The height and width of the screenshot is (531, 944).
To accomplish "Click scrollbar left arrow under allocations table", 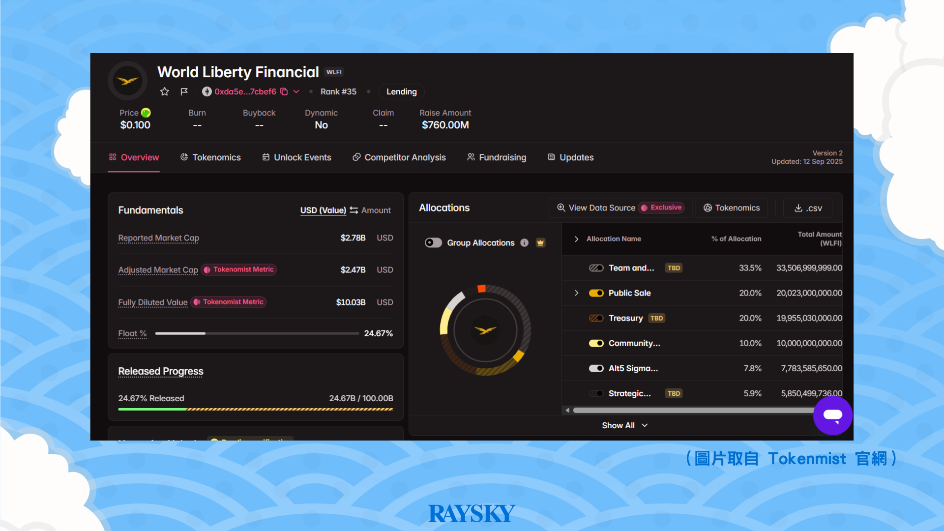I will pos(567,410).
